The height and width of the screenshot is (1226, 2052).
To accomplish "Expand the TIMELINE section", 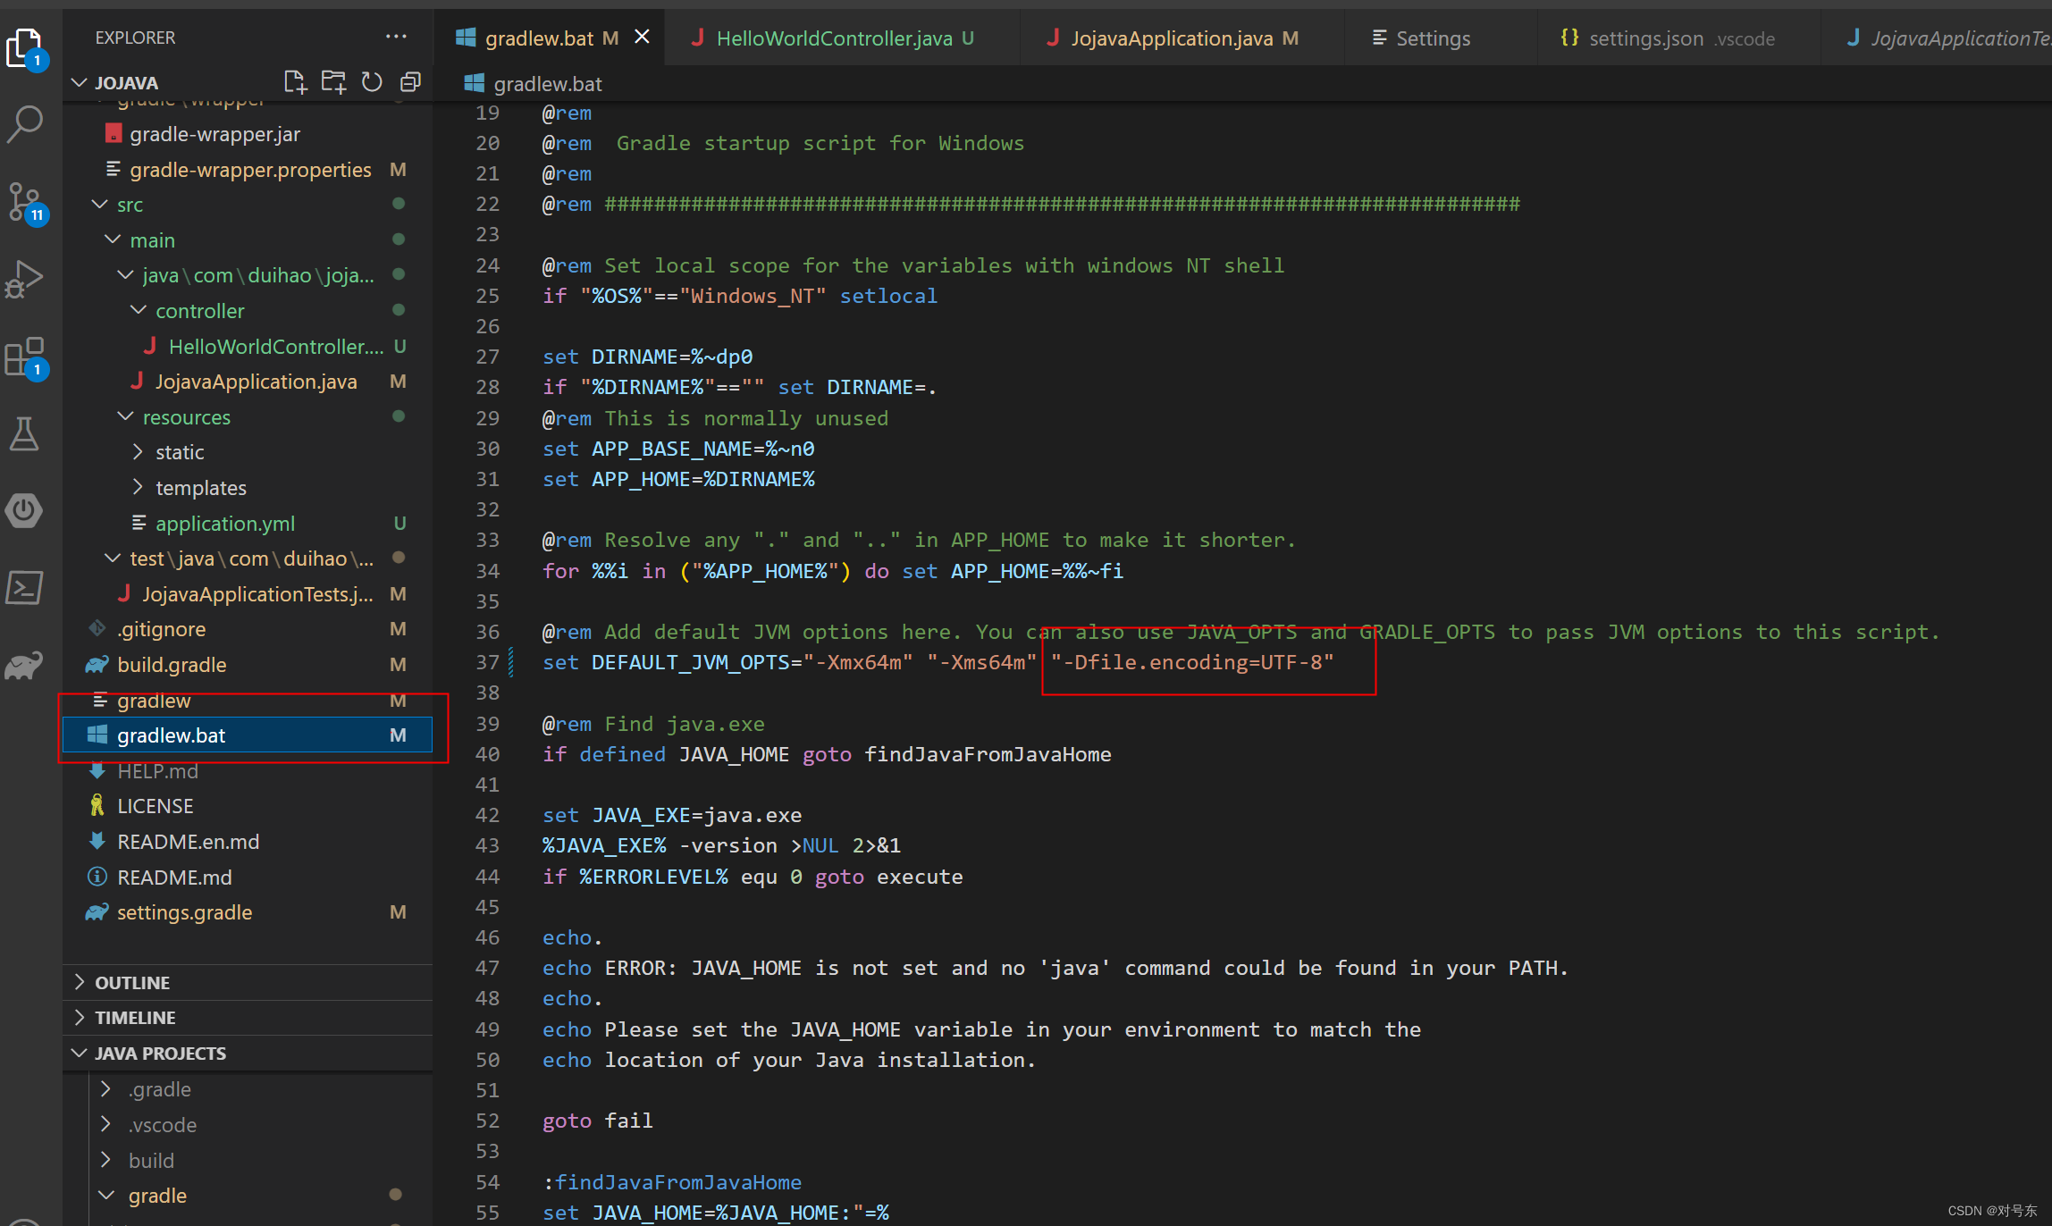I will [x=248, y=1017].
